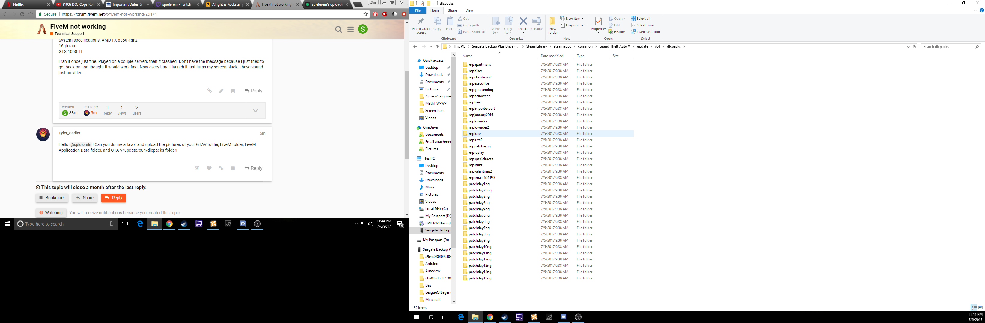The height and width of the screenshot is (323, 985).
Task: Switch to large icons view in Explorer
Action: coord(981,307)
